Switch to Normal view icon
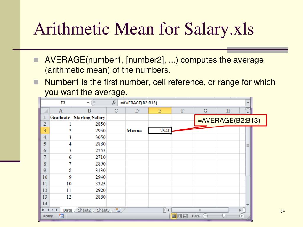 (173, 216)
